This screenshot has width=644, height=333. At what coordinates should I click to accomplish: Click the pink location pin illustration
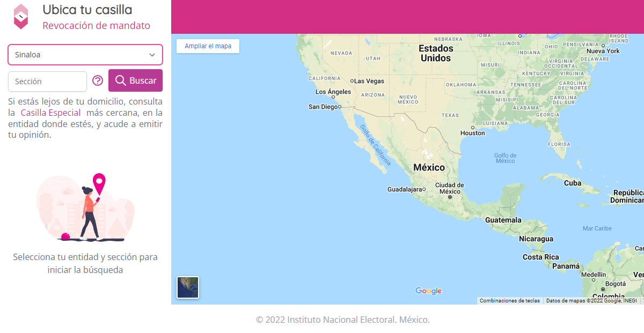(x=99, y=183)
